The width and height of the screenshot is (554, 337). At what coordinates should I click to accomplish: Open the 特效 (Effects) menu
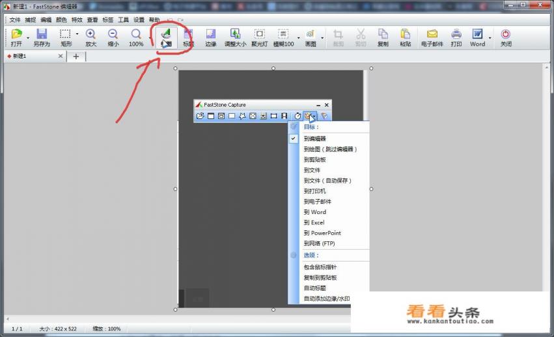click(x=77, y=20)
